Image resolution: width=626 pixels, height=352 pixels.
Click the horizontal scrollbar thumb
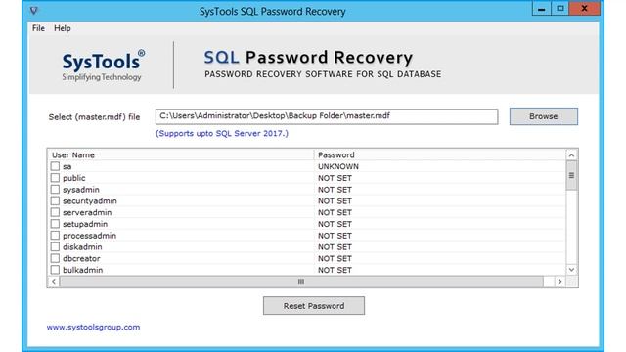pyautogui.click(x=301, y=282)
